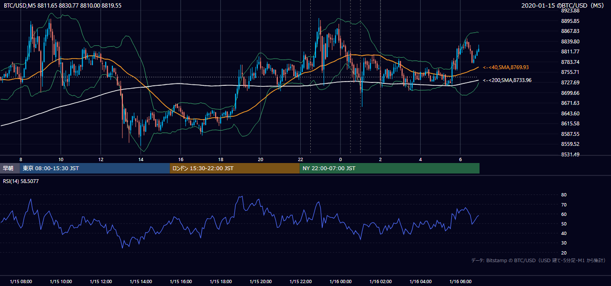Click RSI scale value 80
Viewport: 611px width, 286px height.
(564, 195)
